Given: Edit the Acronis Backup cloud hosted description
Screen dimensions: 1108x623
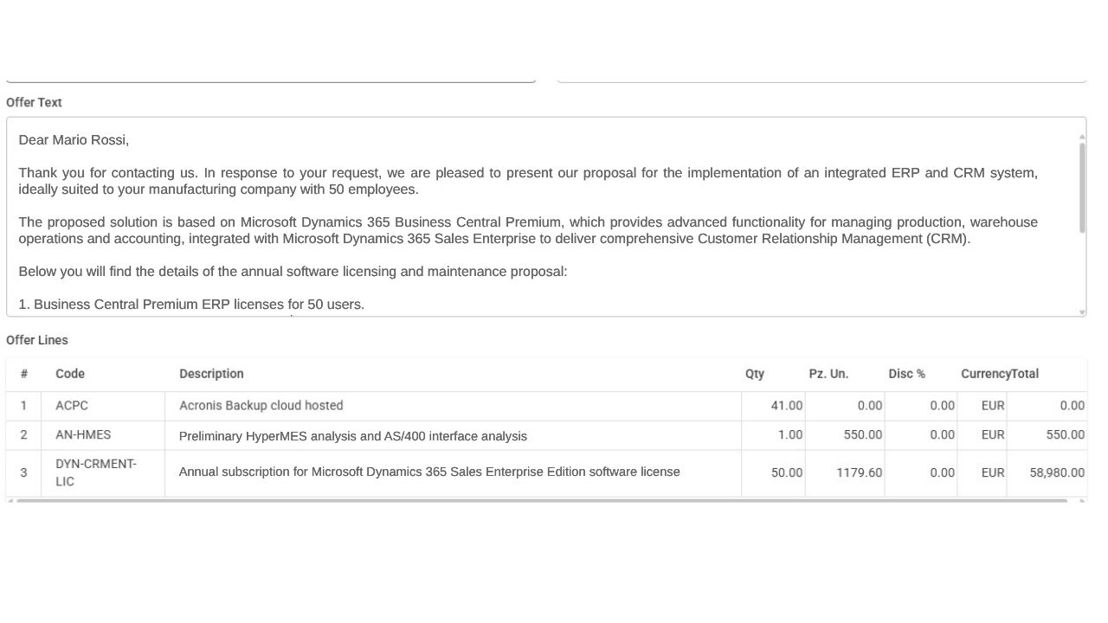Looking at the screenshot, I should pyautogui.click(x=453, y=406).
